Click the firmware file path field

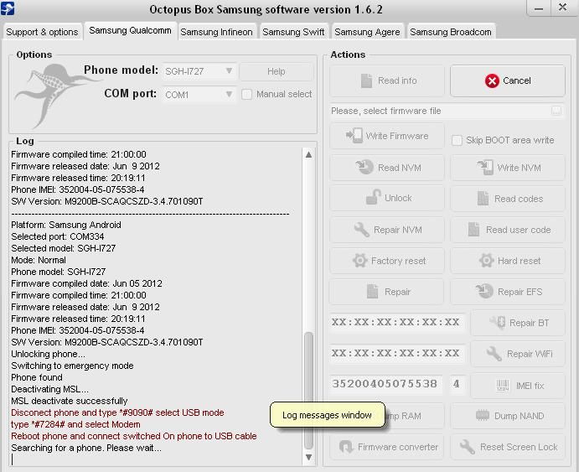click(x=447, y=111)
